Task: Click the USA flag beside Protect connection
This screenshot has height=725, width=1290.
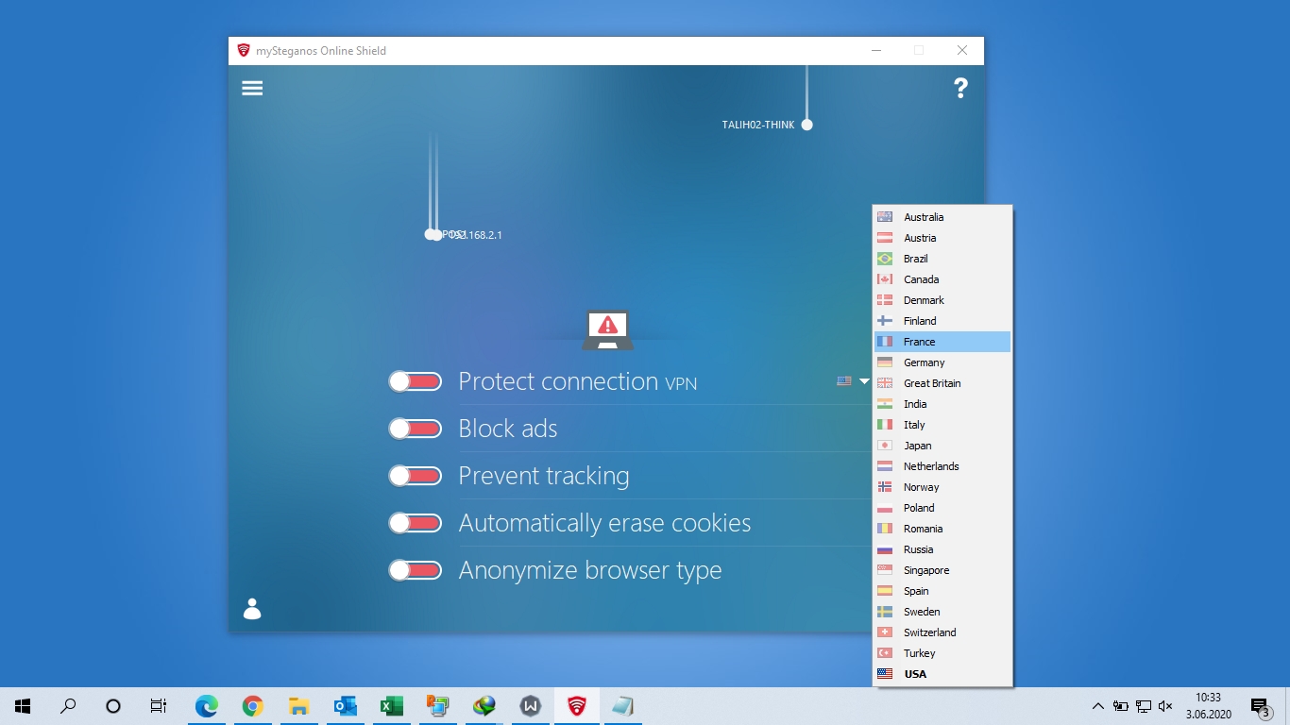Action: click(x=844, y=381)
